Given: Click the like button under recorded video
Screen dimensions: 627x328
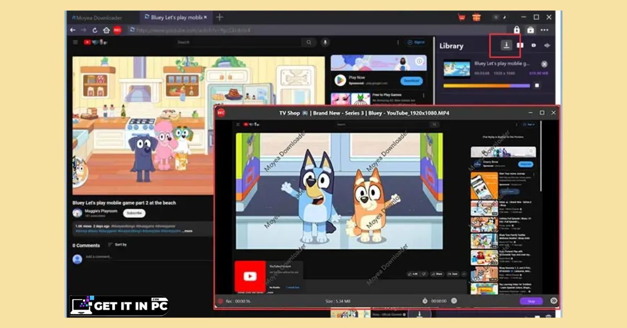Looking at the screenshot, I should pyautogui.click(x=412, y=274).
